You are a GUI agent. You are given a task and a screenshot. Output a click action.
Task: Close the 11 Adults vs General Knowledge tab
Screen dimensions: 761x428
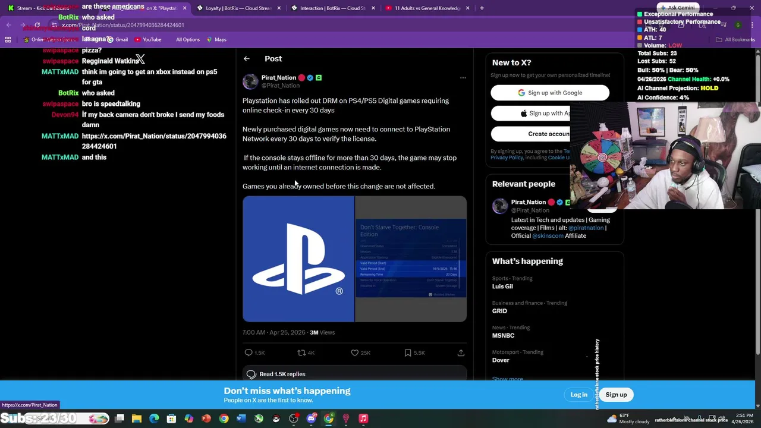pyautogui.click(x=467, y=8)
